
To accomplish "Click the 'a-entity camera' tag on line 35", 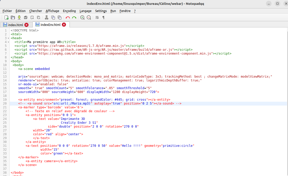I will pyautogui.click(x=52, y=161).
